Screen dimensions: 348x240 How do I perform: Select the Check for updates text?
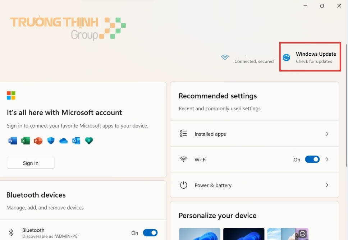click(314, 61)
